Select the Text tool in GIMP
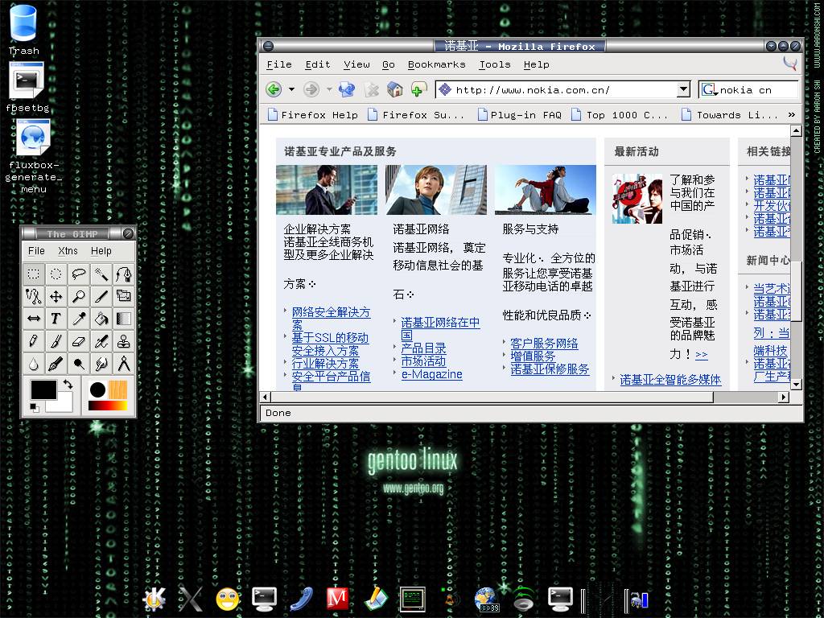Image resolution: width=824 pixels, height=618 pixels. [56, 319]
